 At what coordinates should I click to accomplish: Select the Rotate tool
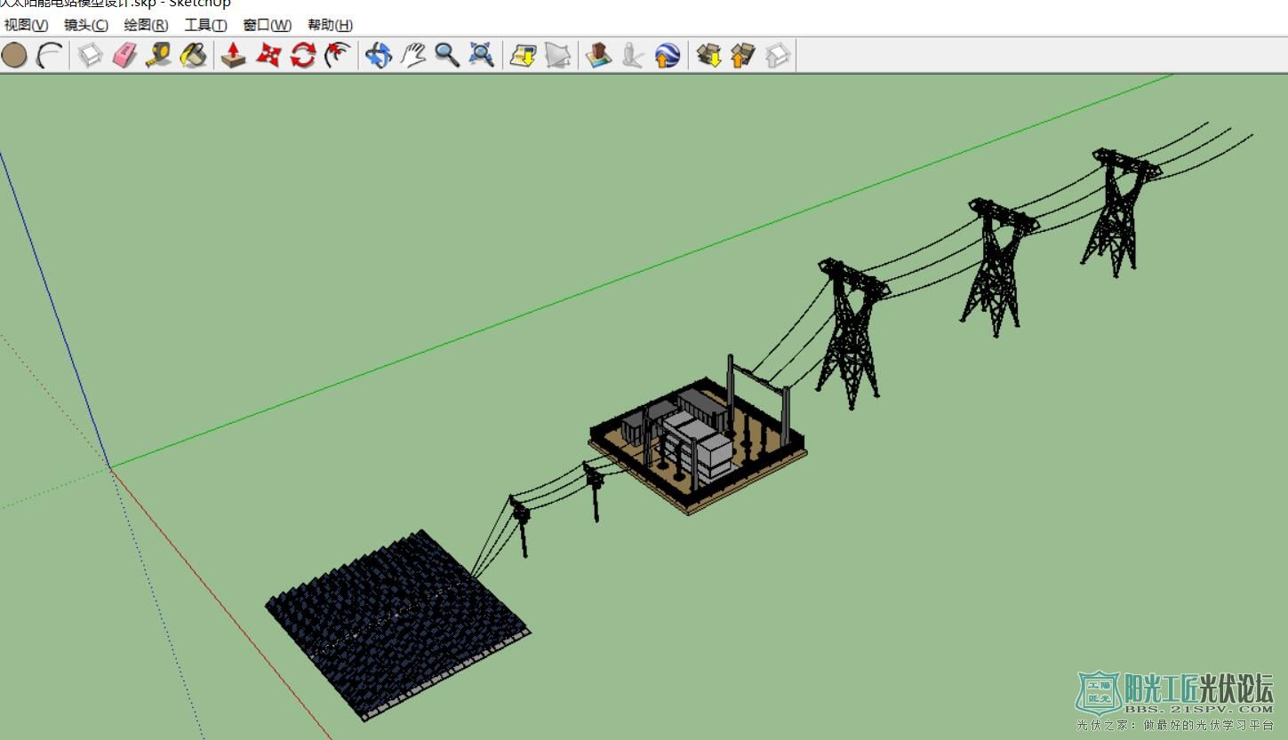303,55
